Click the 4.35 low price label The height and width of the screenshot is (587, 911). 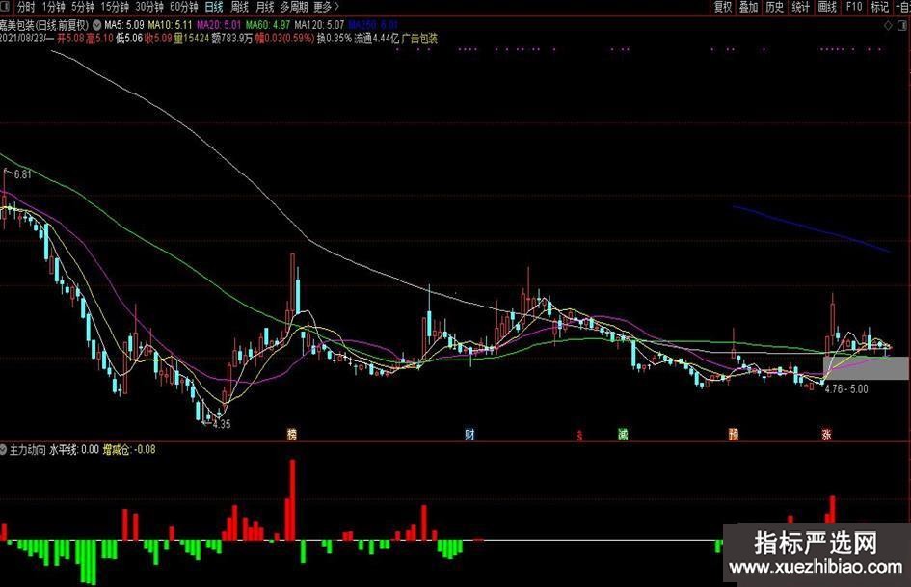222,424
